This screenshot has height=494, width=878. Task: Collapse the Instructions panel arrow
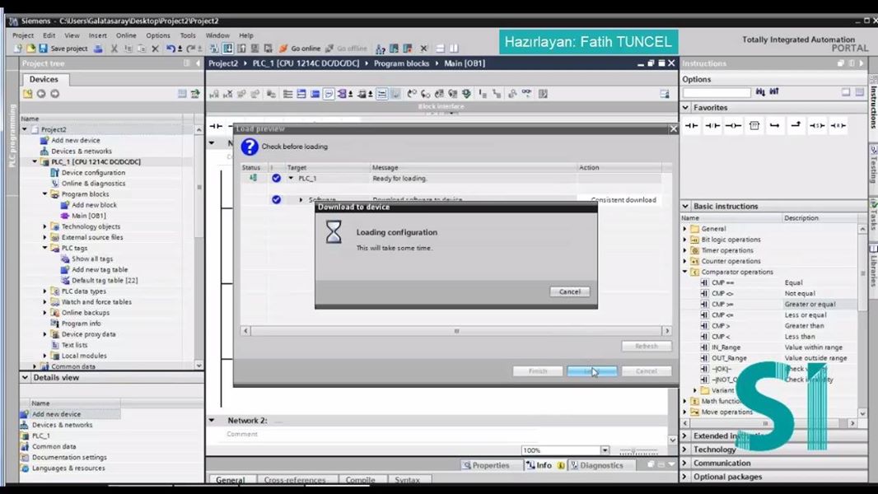click(862, 63)
